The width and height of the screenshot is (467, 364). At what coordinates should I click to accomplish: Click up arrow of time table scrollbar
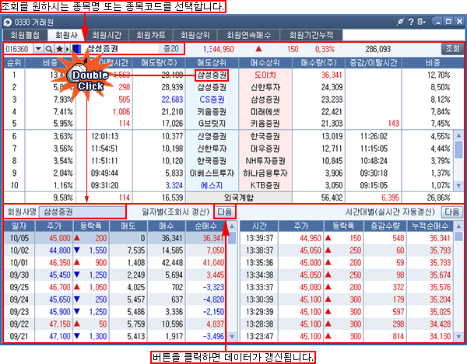click(x=458, y=226)
